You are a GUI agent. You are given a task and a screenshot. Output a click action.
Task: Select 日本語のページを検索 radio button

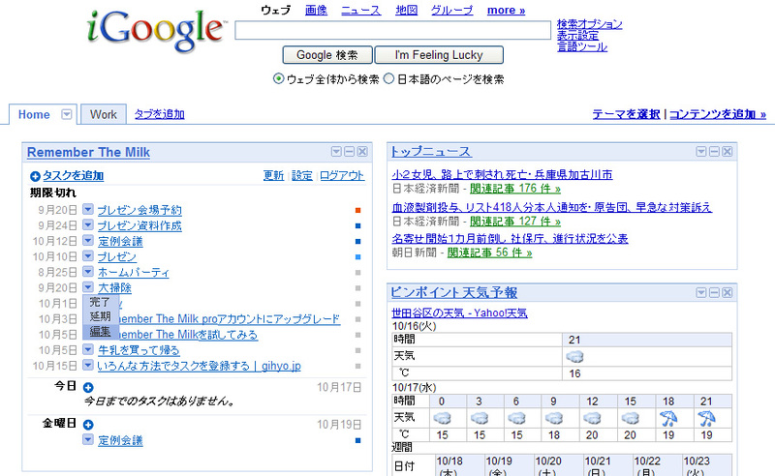389,78
